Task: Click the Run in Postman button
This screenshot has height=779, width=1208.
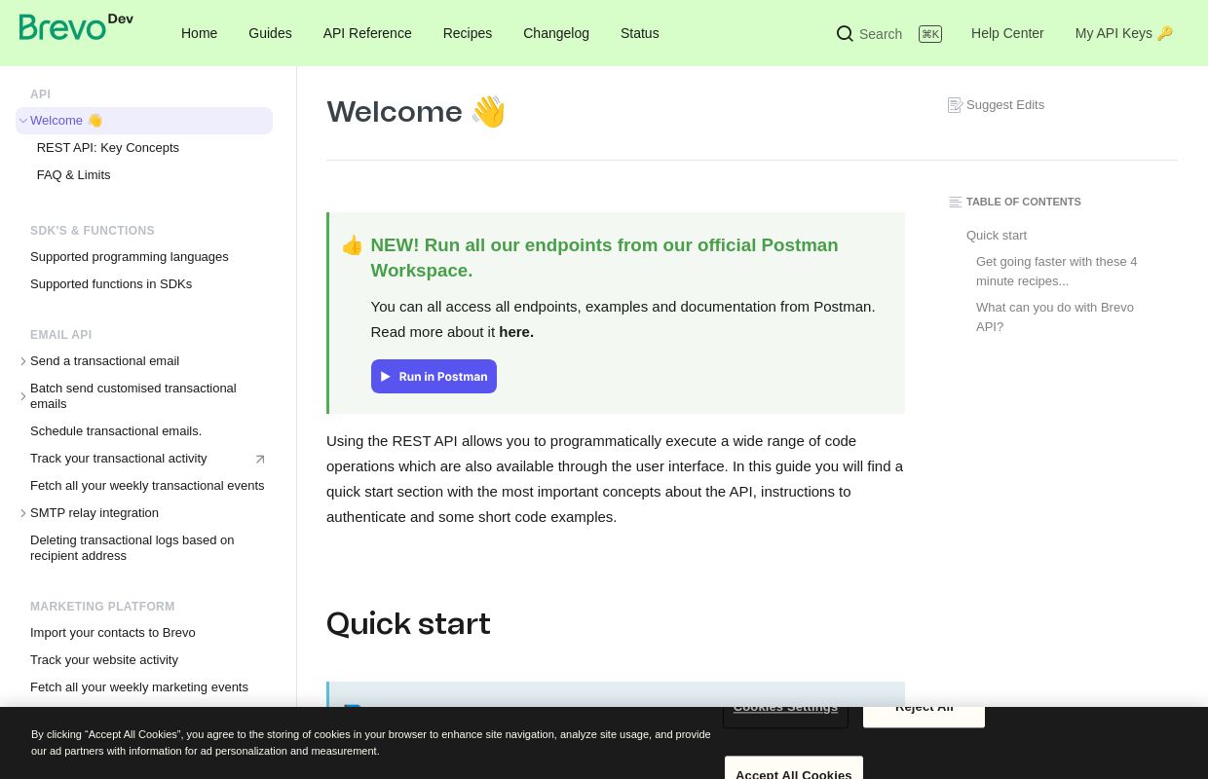Action: point(434,377)
